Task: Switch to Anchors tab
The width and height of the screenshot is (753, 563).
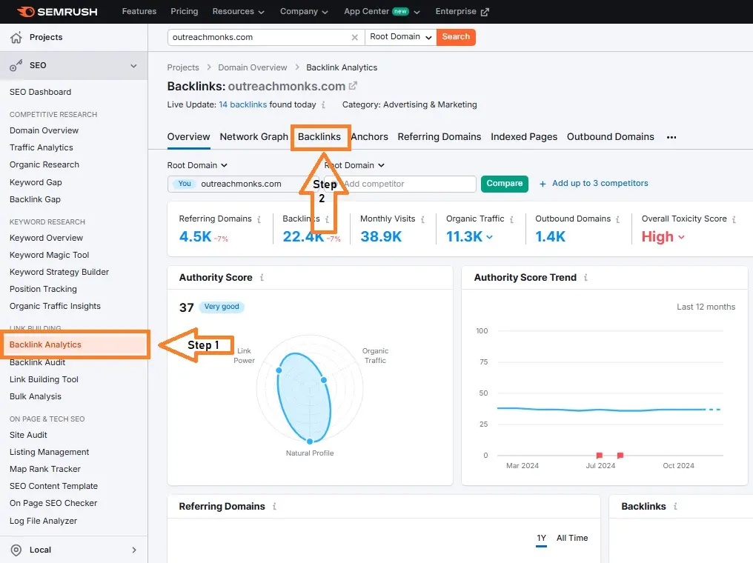Action: [x=369, y=137]
